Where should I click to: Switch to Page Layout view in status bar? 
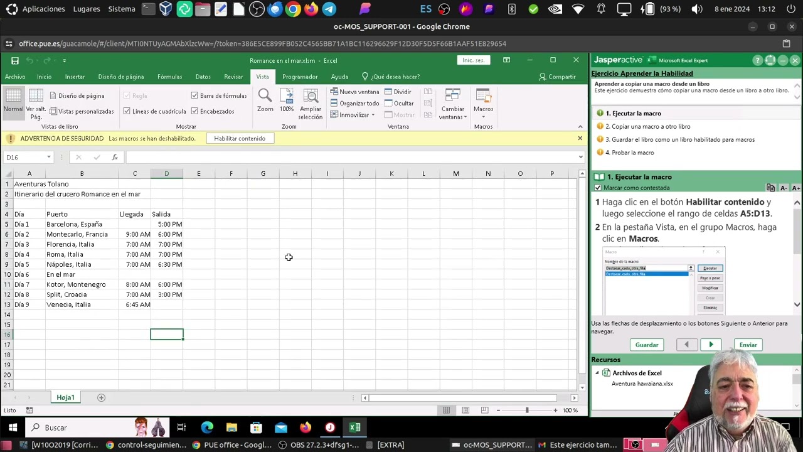[x=465, y=410]
